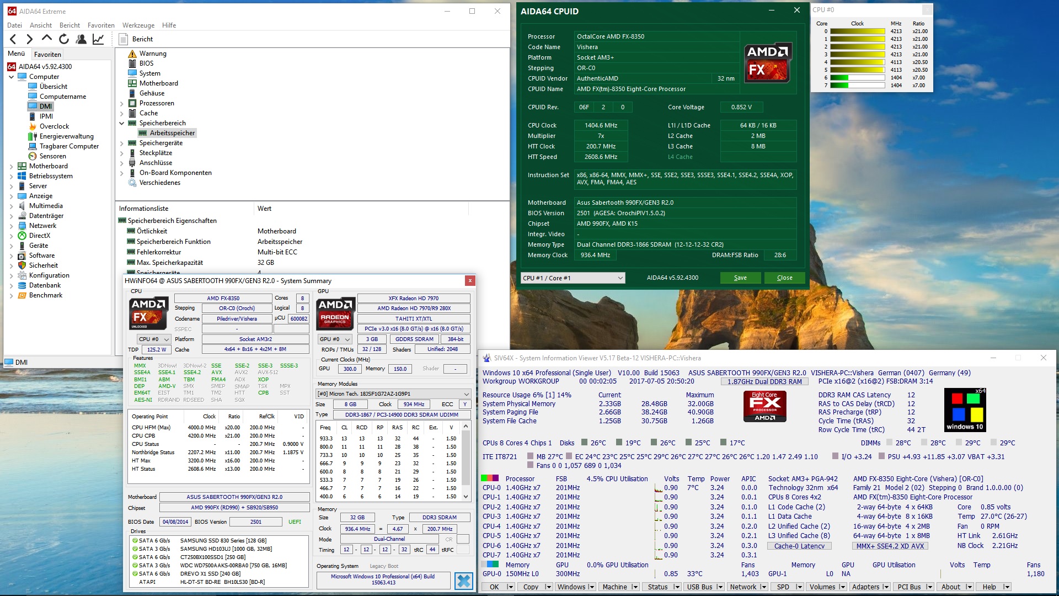Click Save button in AIDA64 CPUID
Screen dimensions: 1059x596
740,278
